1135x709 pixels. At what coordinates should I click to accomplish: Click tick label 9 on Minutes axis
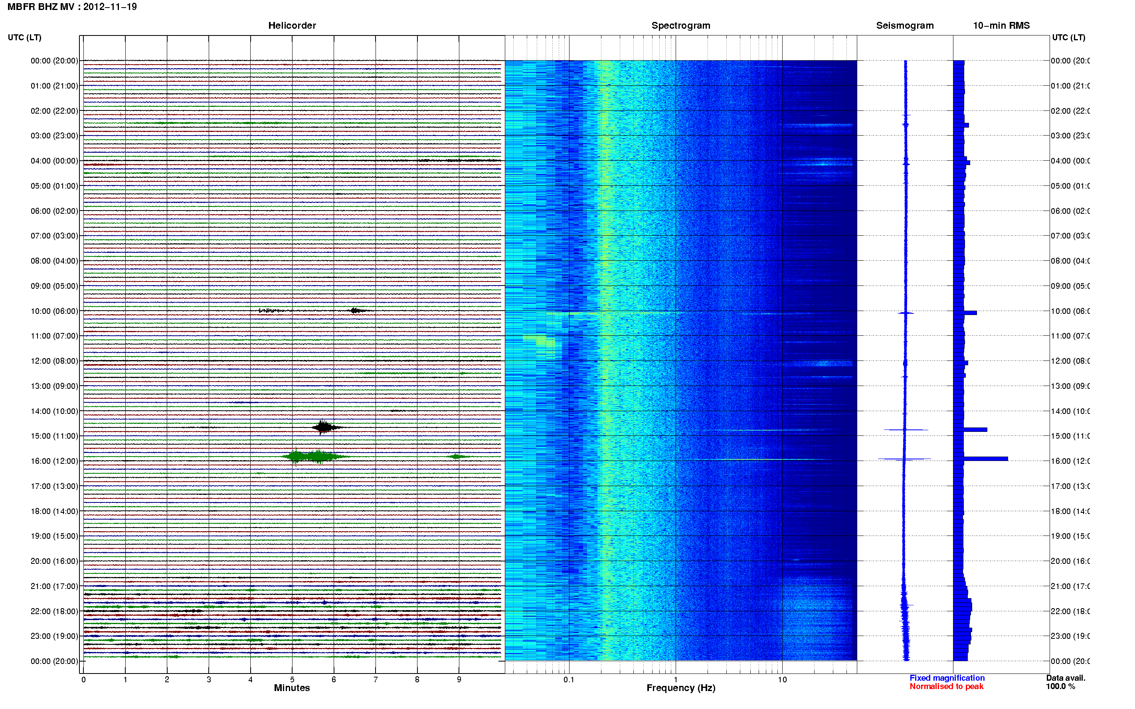tap(459, 680)
